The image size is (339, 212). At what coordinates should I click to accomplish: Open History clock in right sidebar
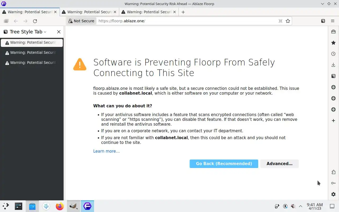[x=333, y=54]
